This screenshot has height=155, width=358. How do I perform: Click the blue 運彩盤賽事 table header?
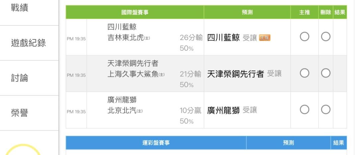[156, 143]
